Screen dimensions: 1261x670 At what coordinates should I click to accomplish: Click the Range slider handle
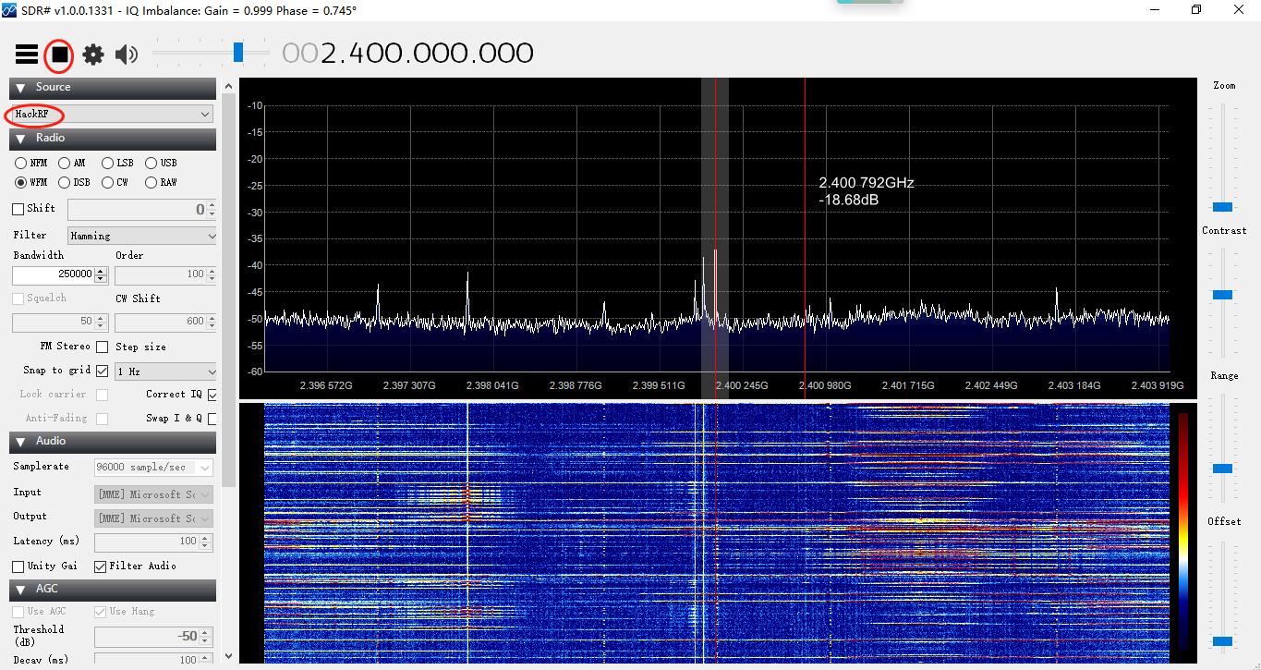click(x=1222, y=469)
